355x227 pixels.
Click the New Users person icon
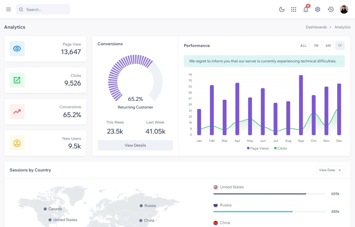click(17, 143)
